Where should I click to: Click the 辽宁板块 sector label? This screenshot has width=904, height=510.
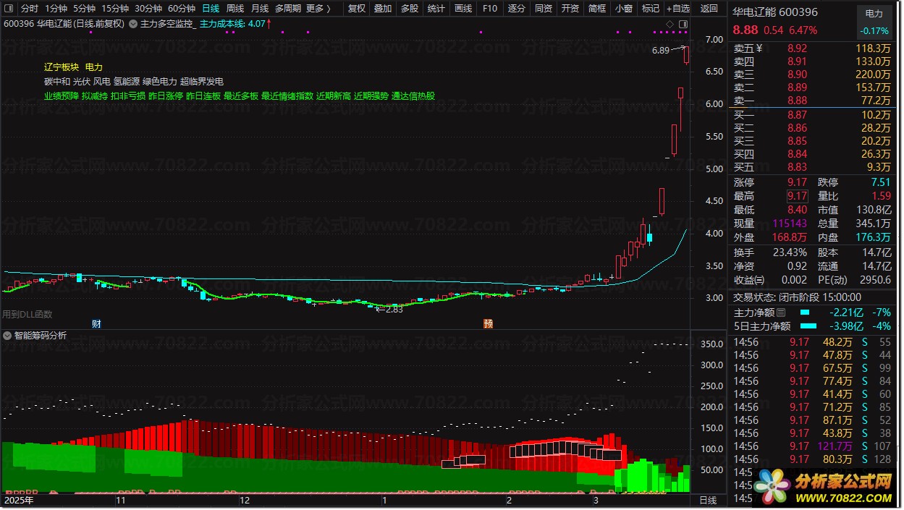pyautogui.click(x=61, y=67)
